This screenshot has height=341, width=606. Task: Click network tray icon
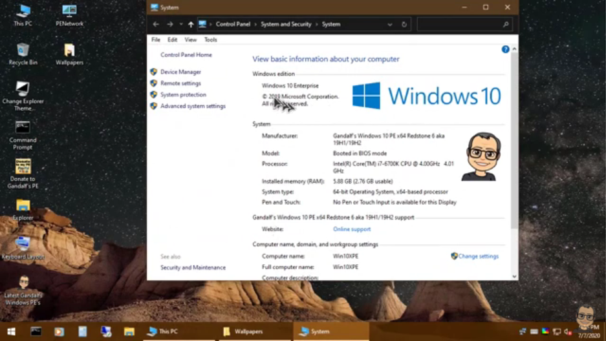point(523,331)
